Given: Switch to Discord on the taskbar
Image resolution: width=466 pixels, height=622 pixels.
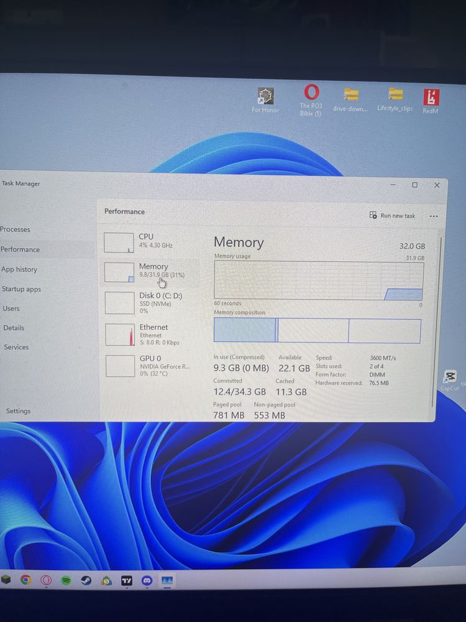Looking at the screenshot, I should [147, 581].
